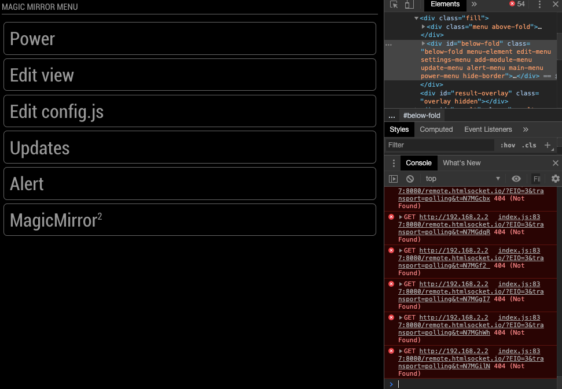Image resolution: width=562 pixels, height=389 pixels.
Task: Open console settings gear
Action: pos(555,179)
